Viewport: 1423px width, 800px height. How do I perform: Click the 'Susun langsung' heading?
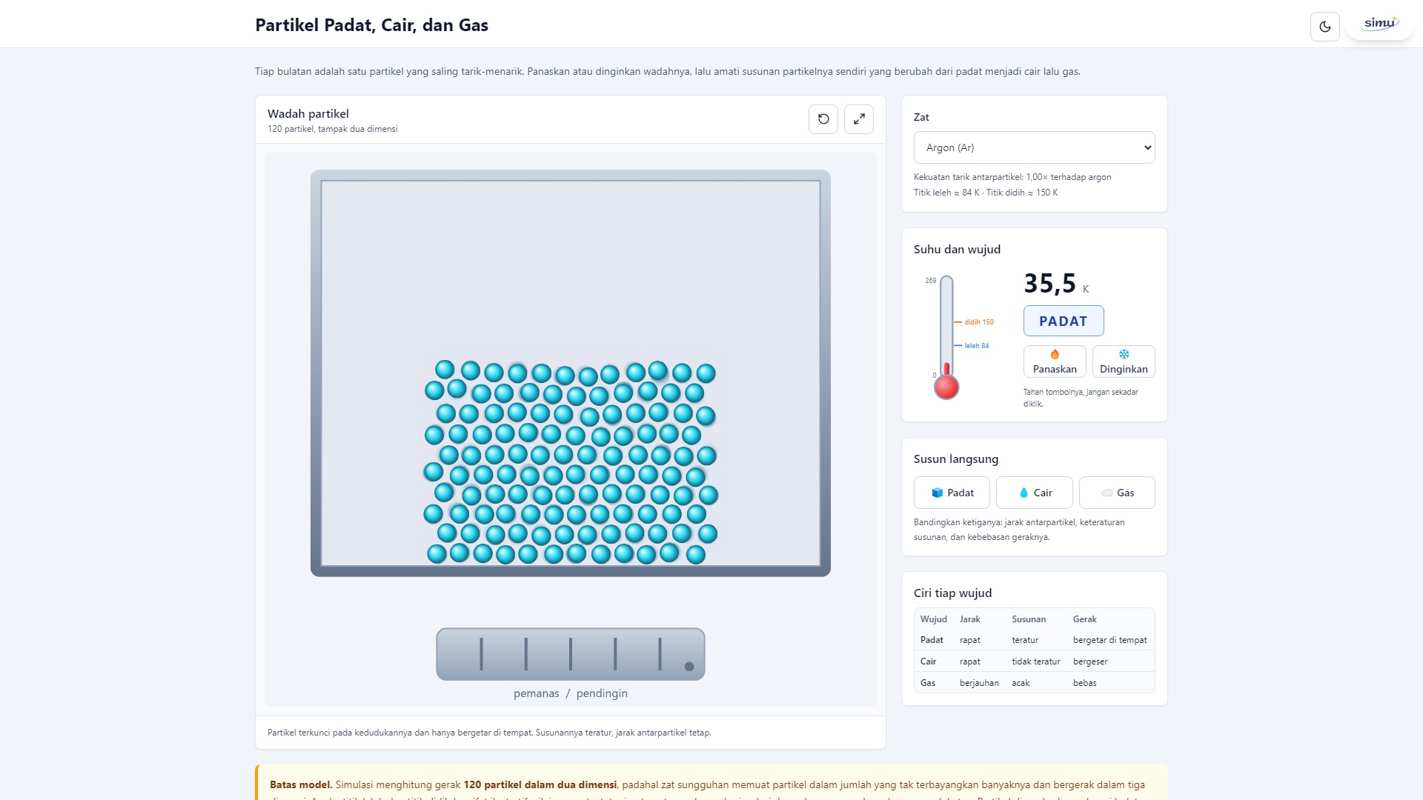point(955,459)
